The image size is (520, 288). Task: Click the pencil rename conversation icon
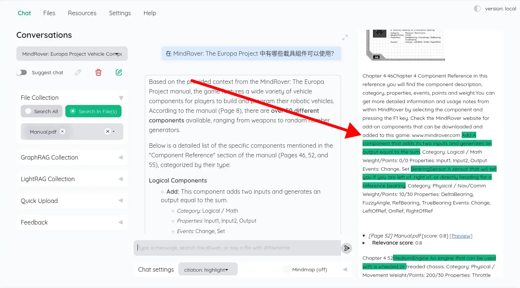pyautogui.click(x=78, y=72)
